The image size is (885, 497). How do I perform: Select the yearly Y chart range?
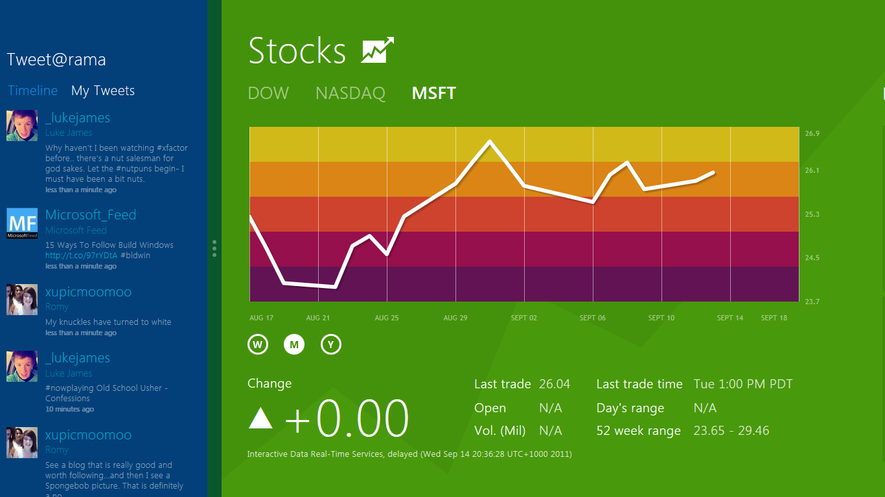(x=331, y=344)
